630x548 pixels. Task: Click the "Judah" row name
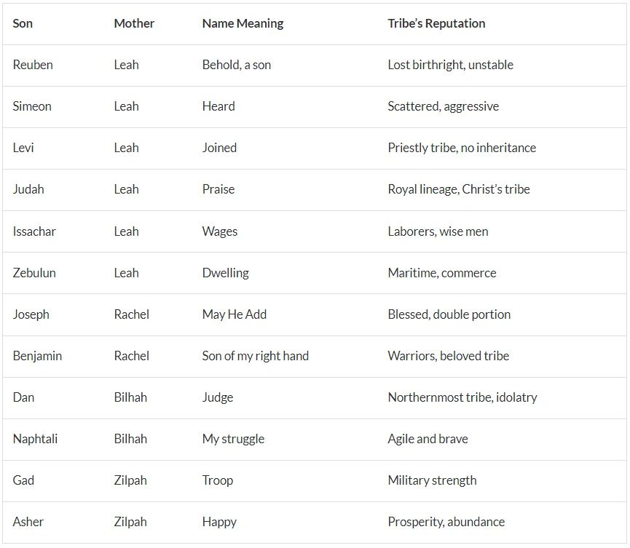click(x=28, y=189)
